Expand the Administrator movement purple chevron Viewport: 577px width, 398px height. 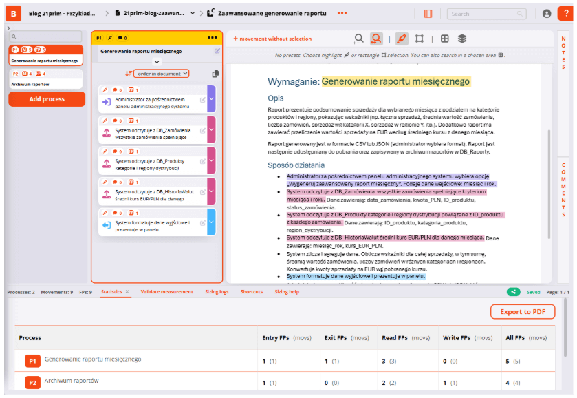[x=211, y=99]
